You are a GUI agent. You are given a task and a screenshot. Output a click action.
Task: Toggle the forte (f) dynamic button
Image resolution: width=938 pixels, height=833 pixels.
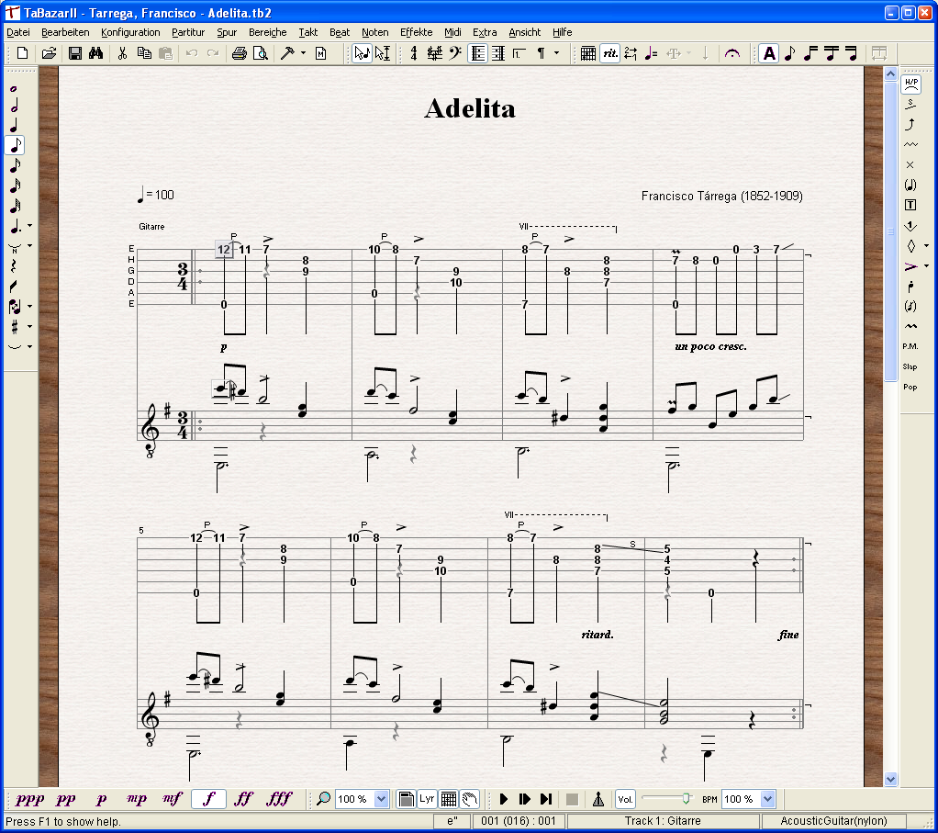coord(208,799)
